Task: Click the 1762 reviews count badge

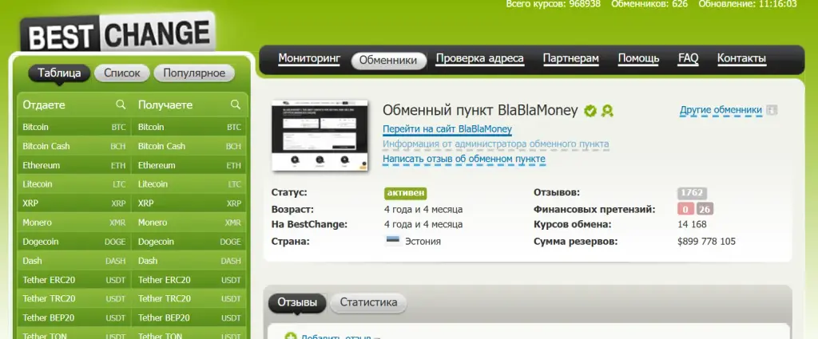Action: click(692, 193)
